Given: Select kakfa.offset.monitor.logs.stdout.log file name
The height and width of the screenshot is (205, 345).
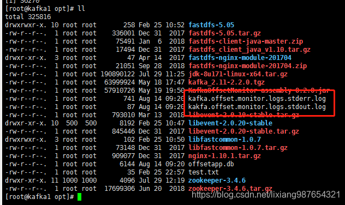Looking at the screenshot, I should click(257, 107).
